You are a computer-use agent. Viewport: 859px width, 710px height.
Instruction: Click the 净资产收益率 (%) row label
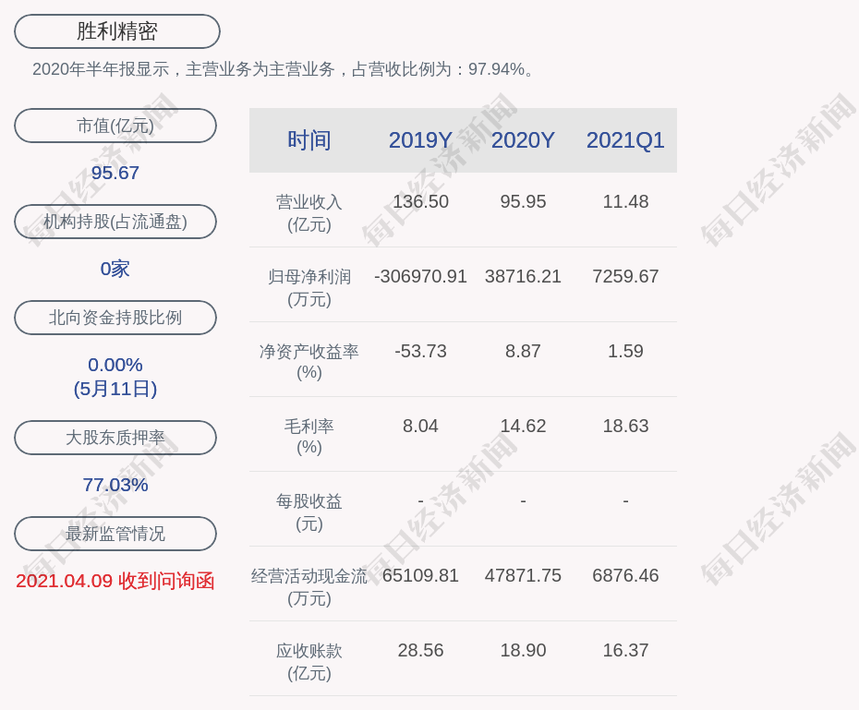pyautogui.click(x=309, y=362)
